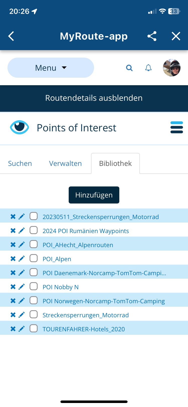Screen dimensions: 188x407
Task: Open the Points of Interest hamburger menu
Action: 176,128
